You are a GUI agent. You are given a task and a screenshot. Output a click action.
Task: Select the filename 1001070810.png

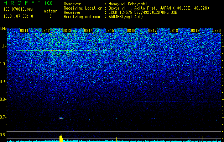(x=19, y=9)
